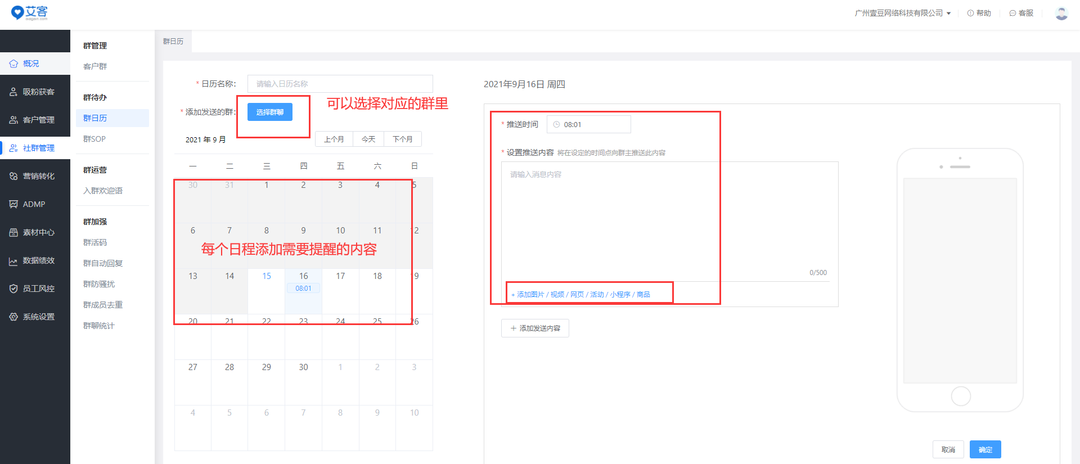Open the 群活码 menu entry
This screenshot has height=464, width=1080.
95,242
